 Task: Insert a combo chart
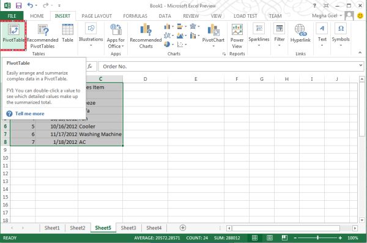(x=195, y=36)
